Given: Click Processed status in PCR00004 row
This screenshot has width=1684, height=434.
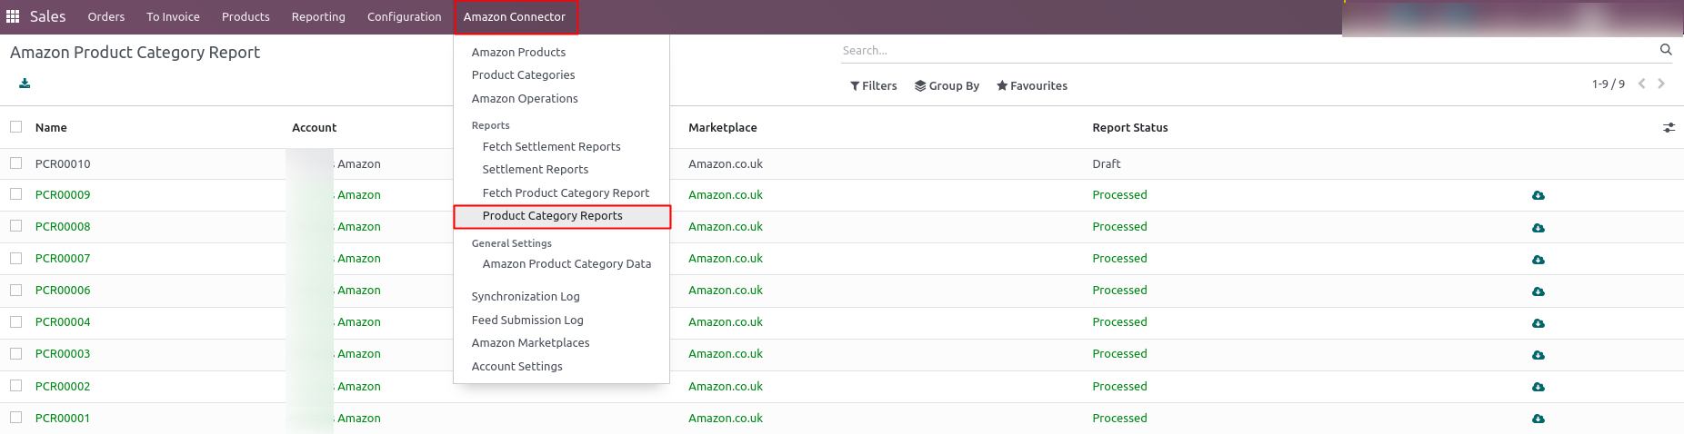Looking at the screenshot, I should coord(1119,321).
